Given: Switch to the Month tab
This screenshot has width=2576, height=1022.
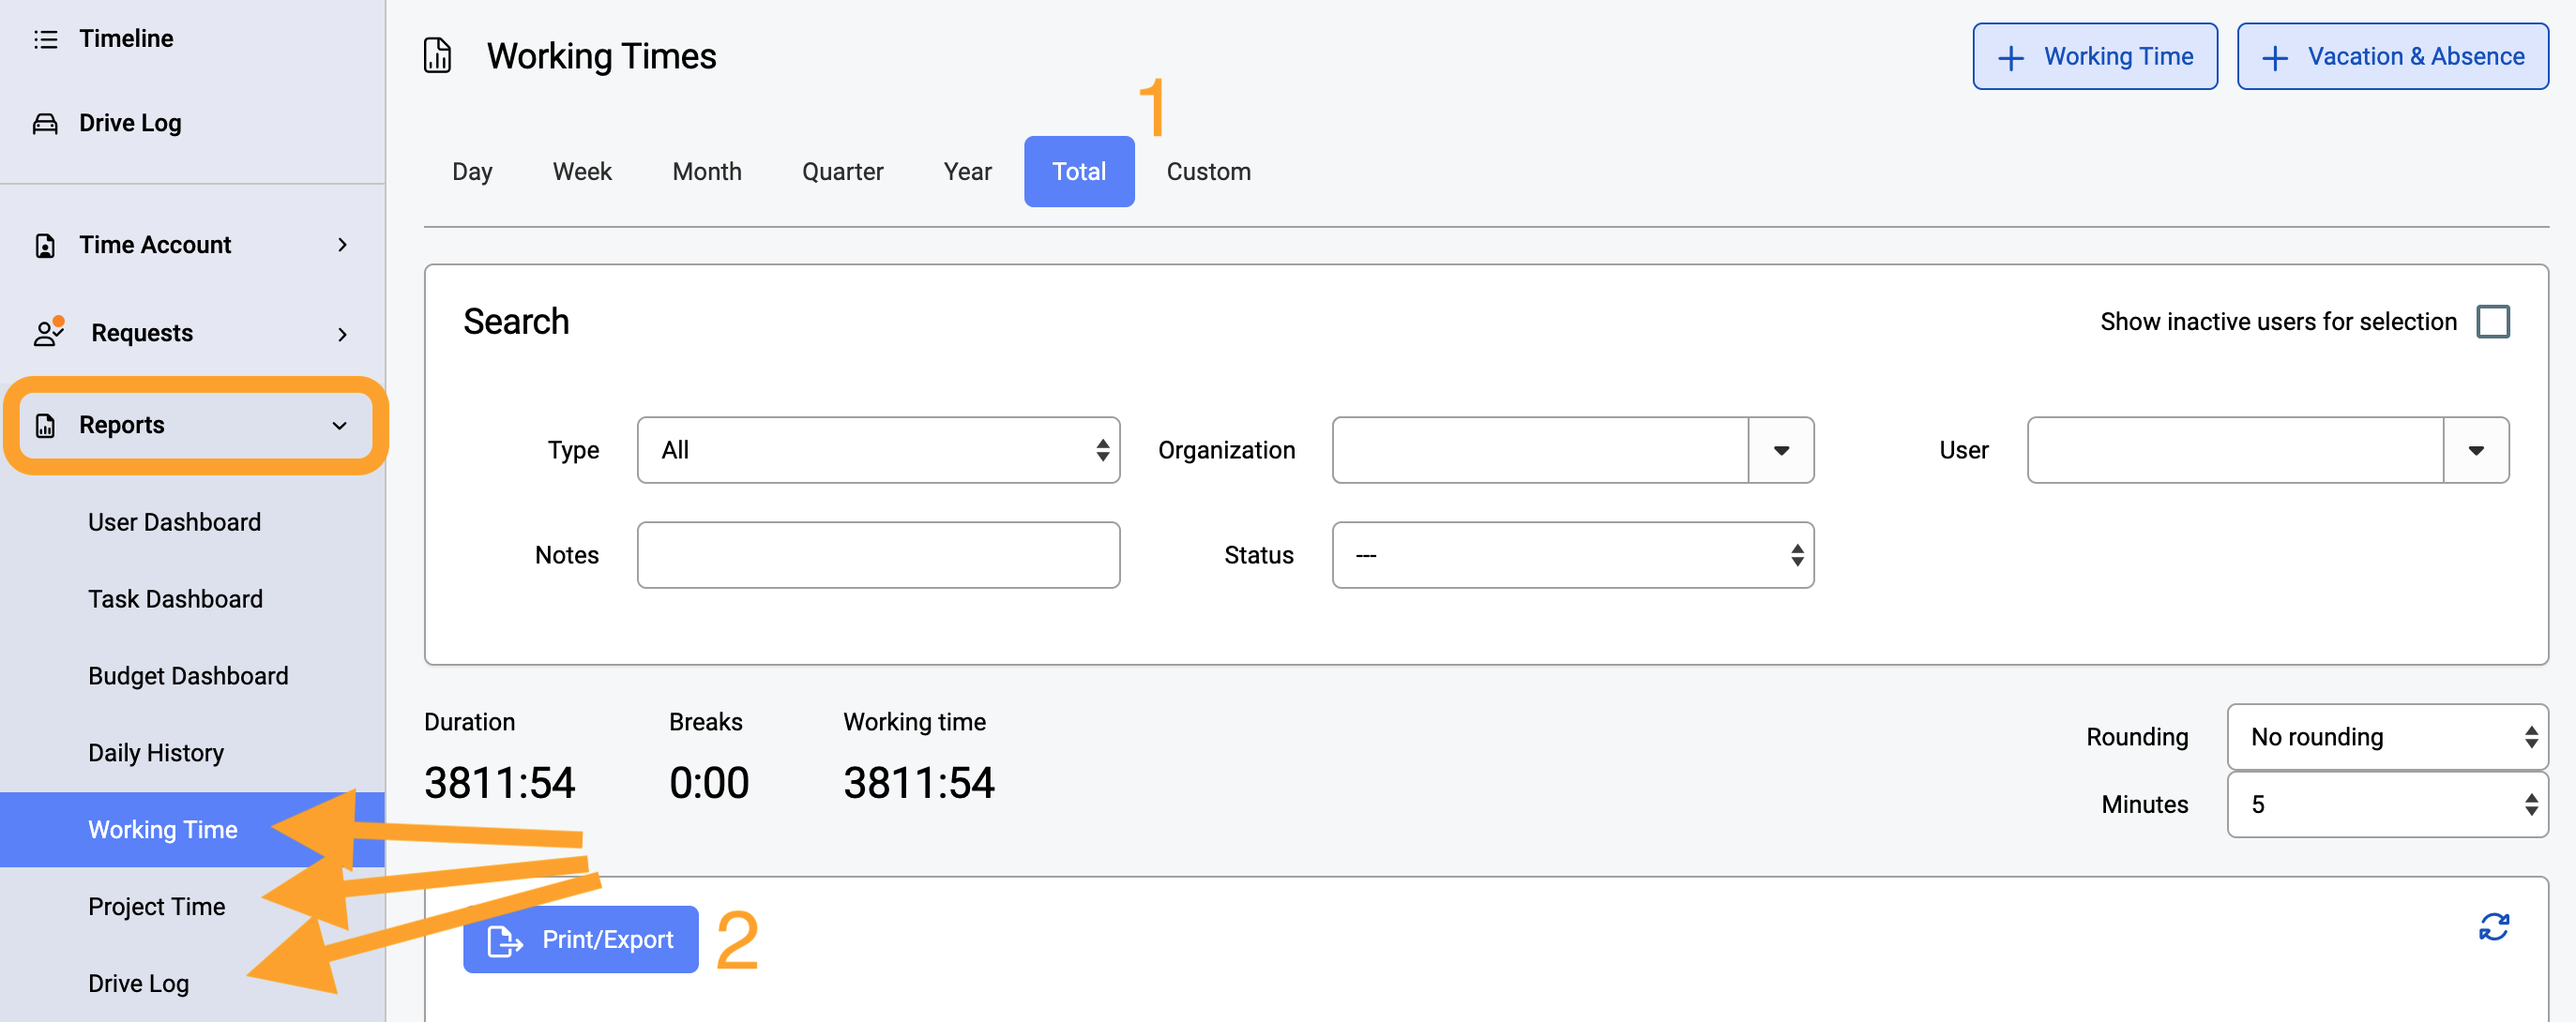Looking at the screenshot, I should (707, 172).
